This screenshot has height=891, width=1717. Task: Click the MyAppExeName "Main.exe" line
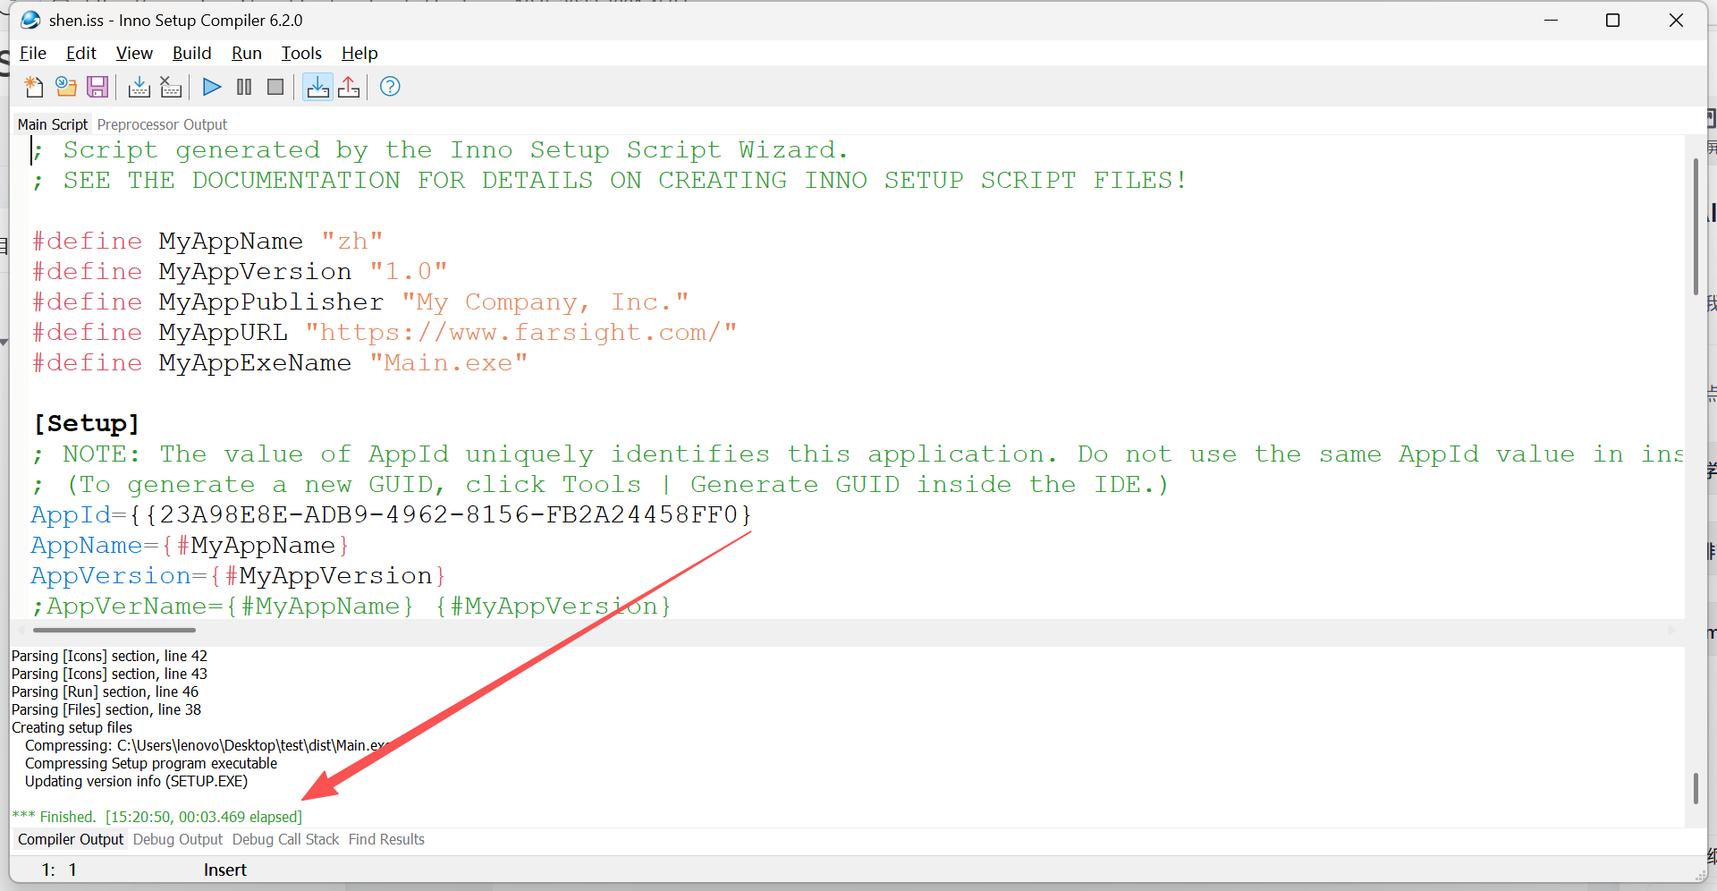pos(280,362)
